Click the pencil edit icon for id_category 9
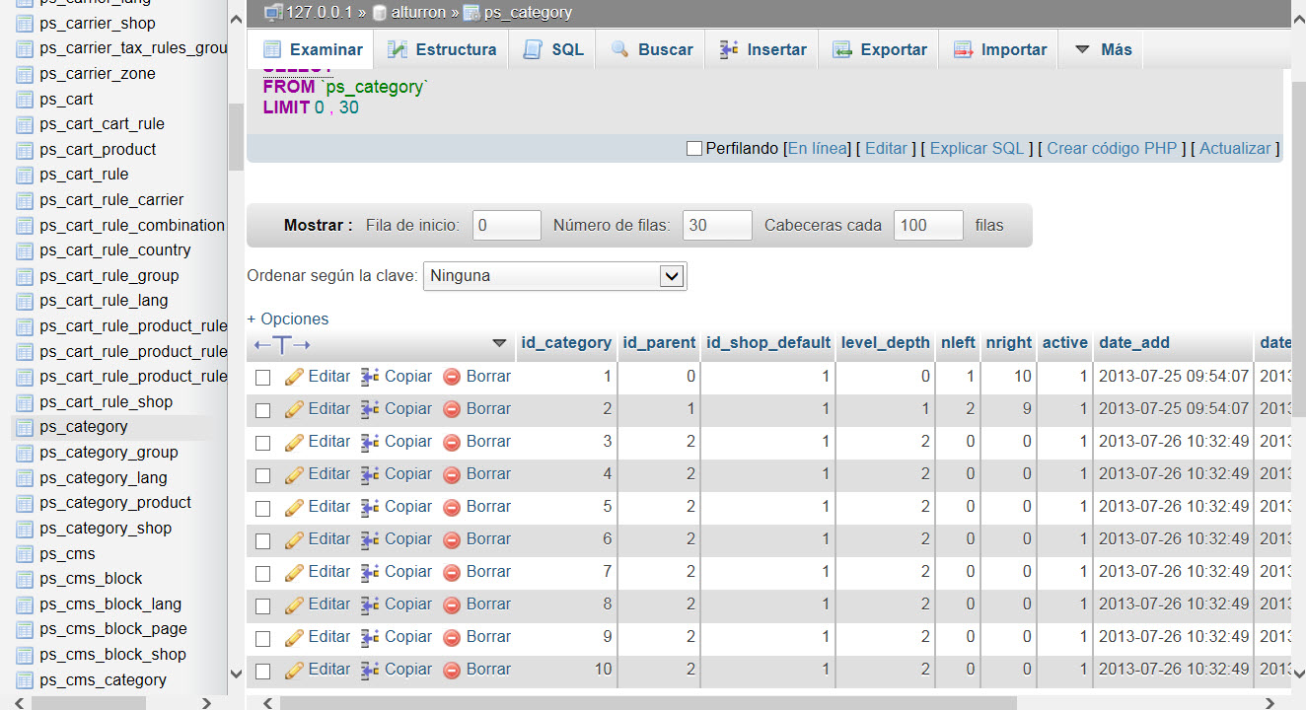This screenshot has width=1306, height=710. point(294,637)
